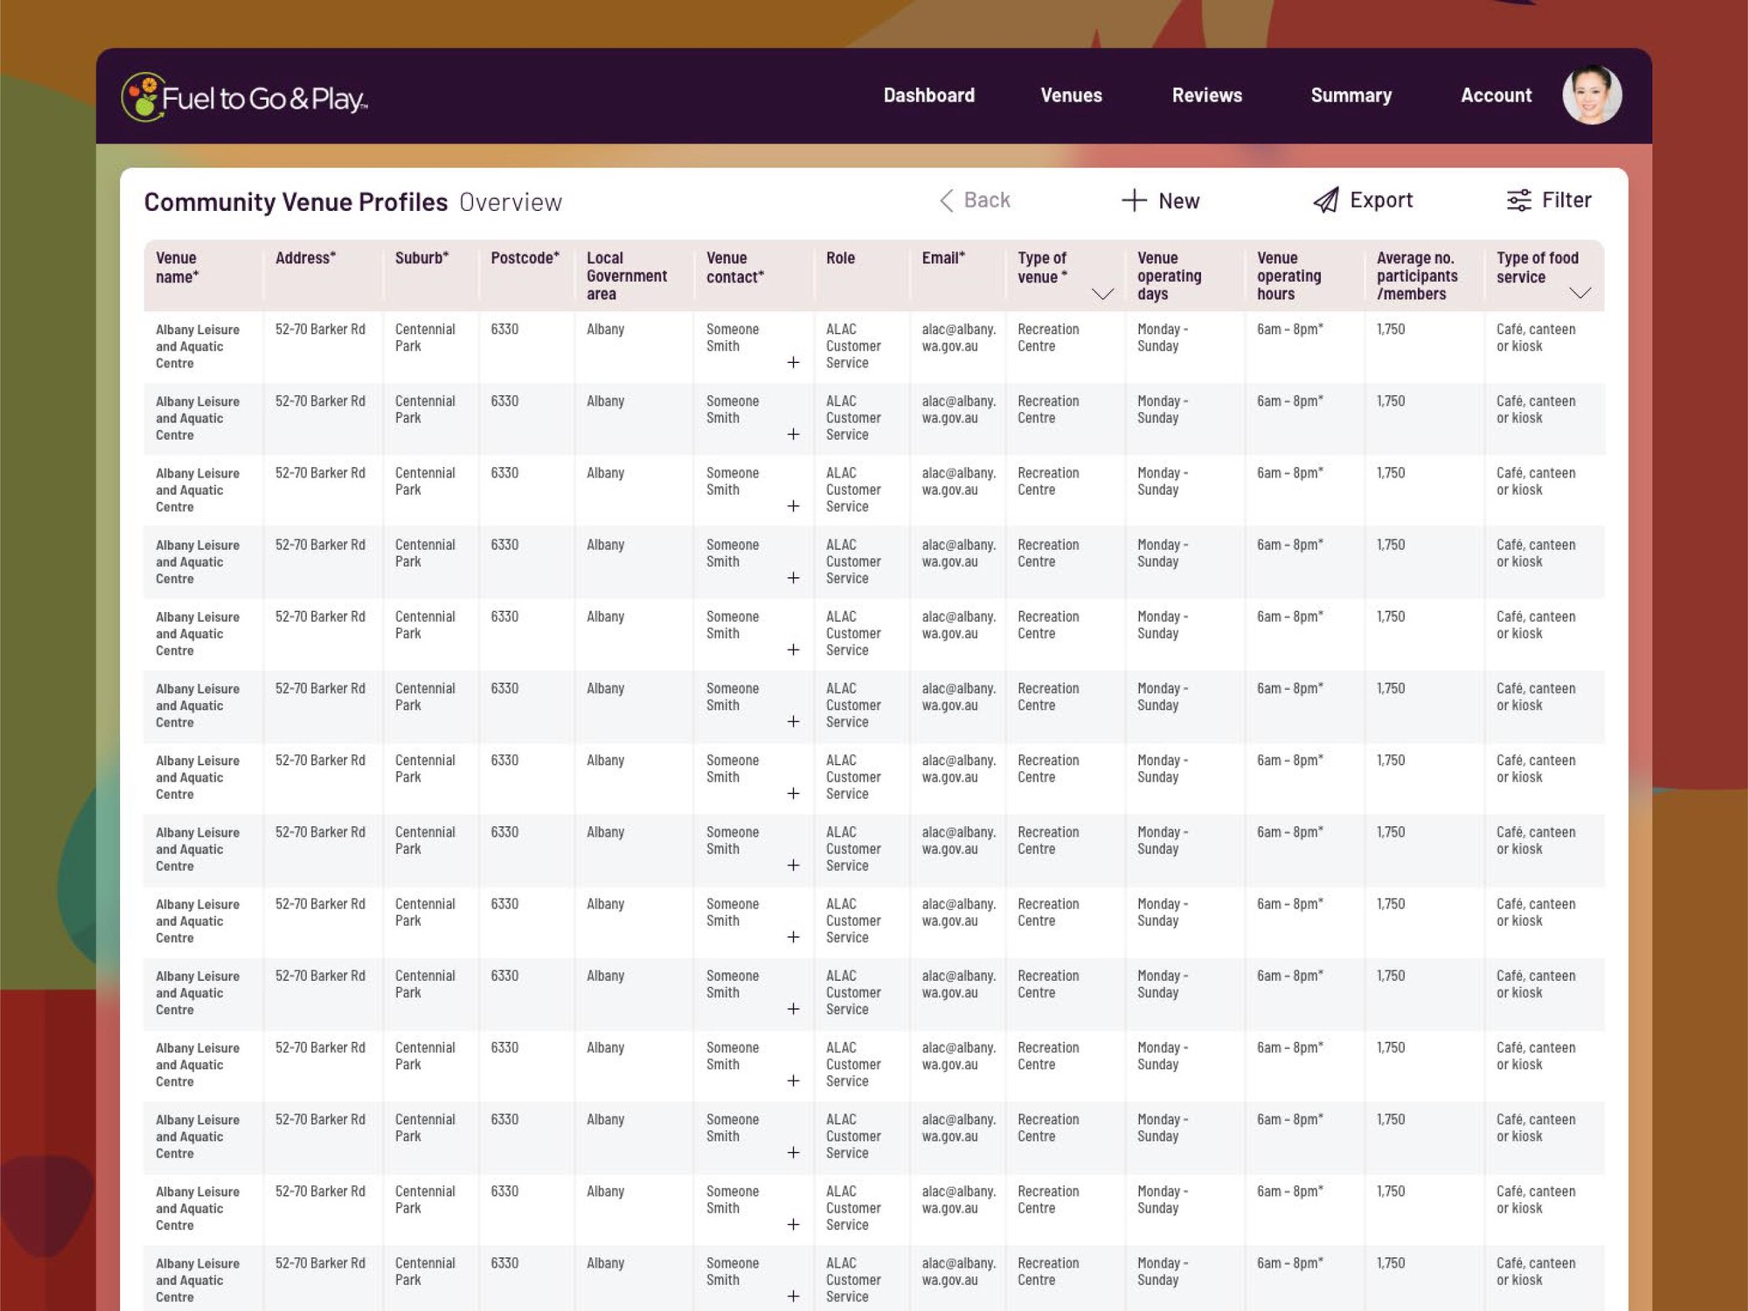Click the Postcode* column header
The height and width of the screenshot is (1311, 1748).
pyautogui.click(x=525, y=259)
